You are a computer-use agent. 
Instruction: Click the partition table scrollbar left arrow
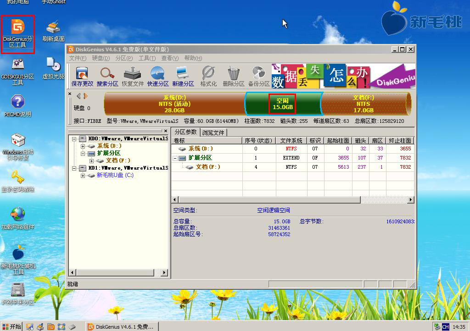click(175, 199)
